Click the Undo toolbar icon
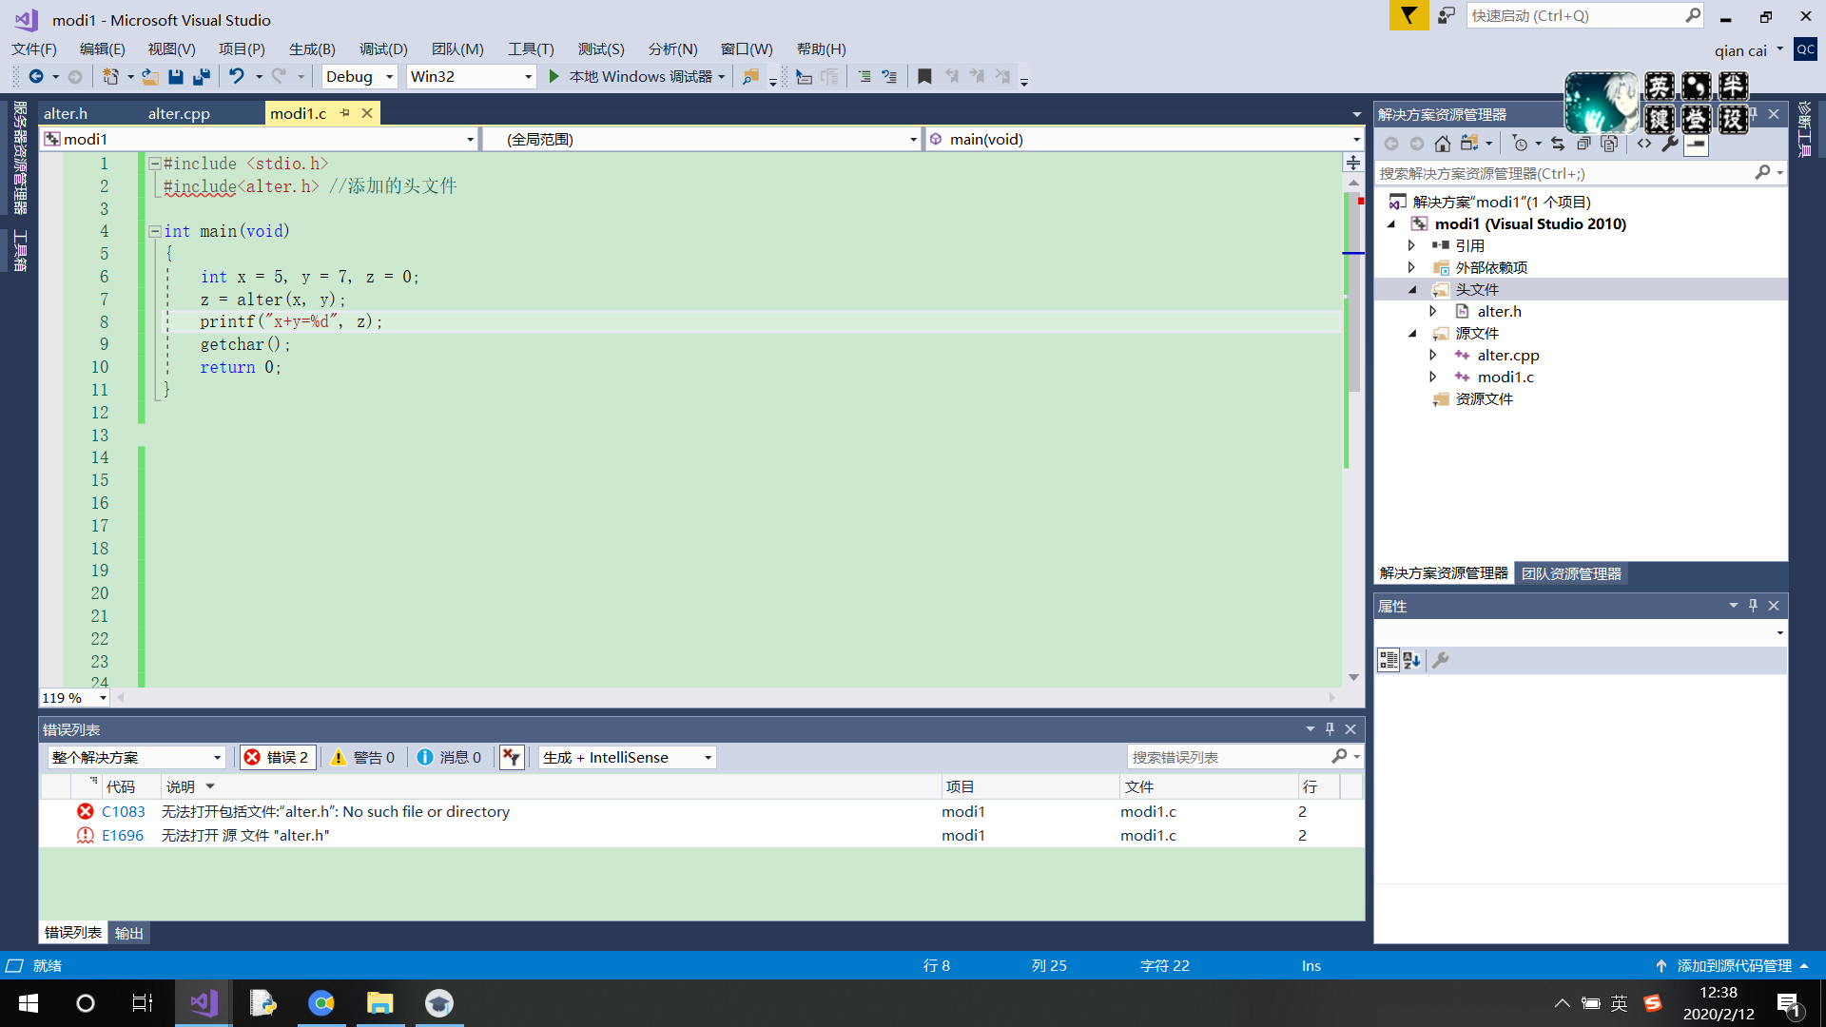 coord(236,77)
